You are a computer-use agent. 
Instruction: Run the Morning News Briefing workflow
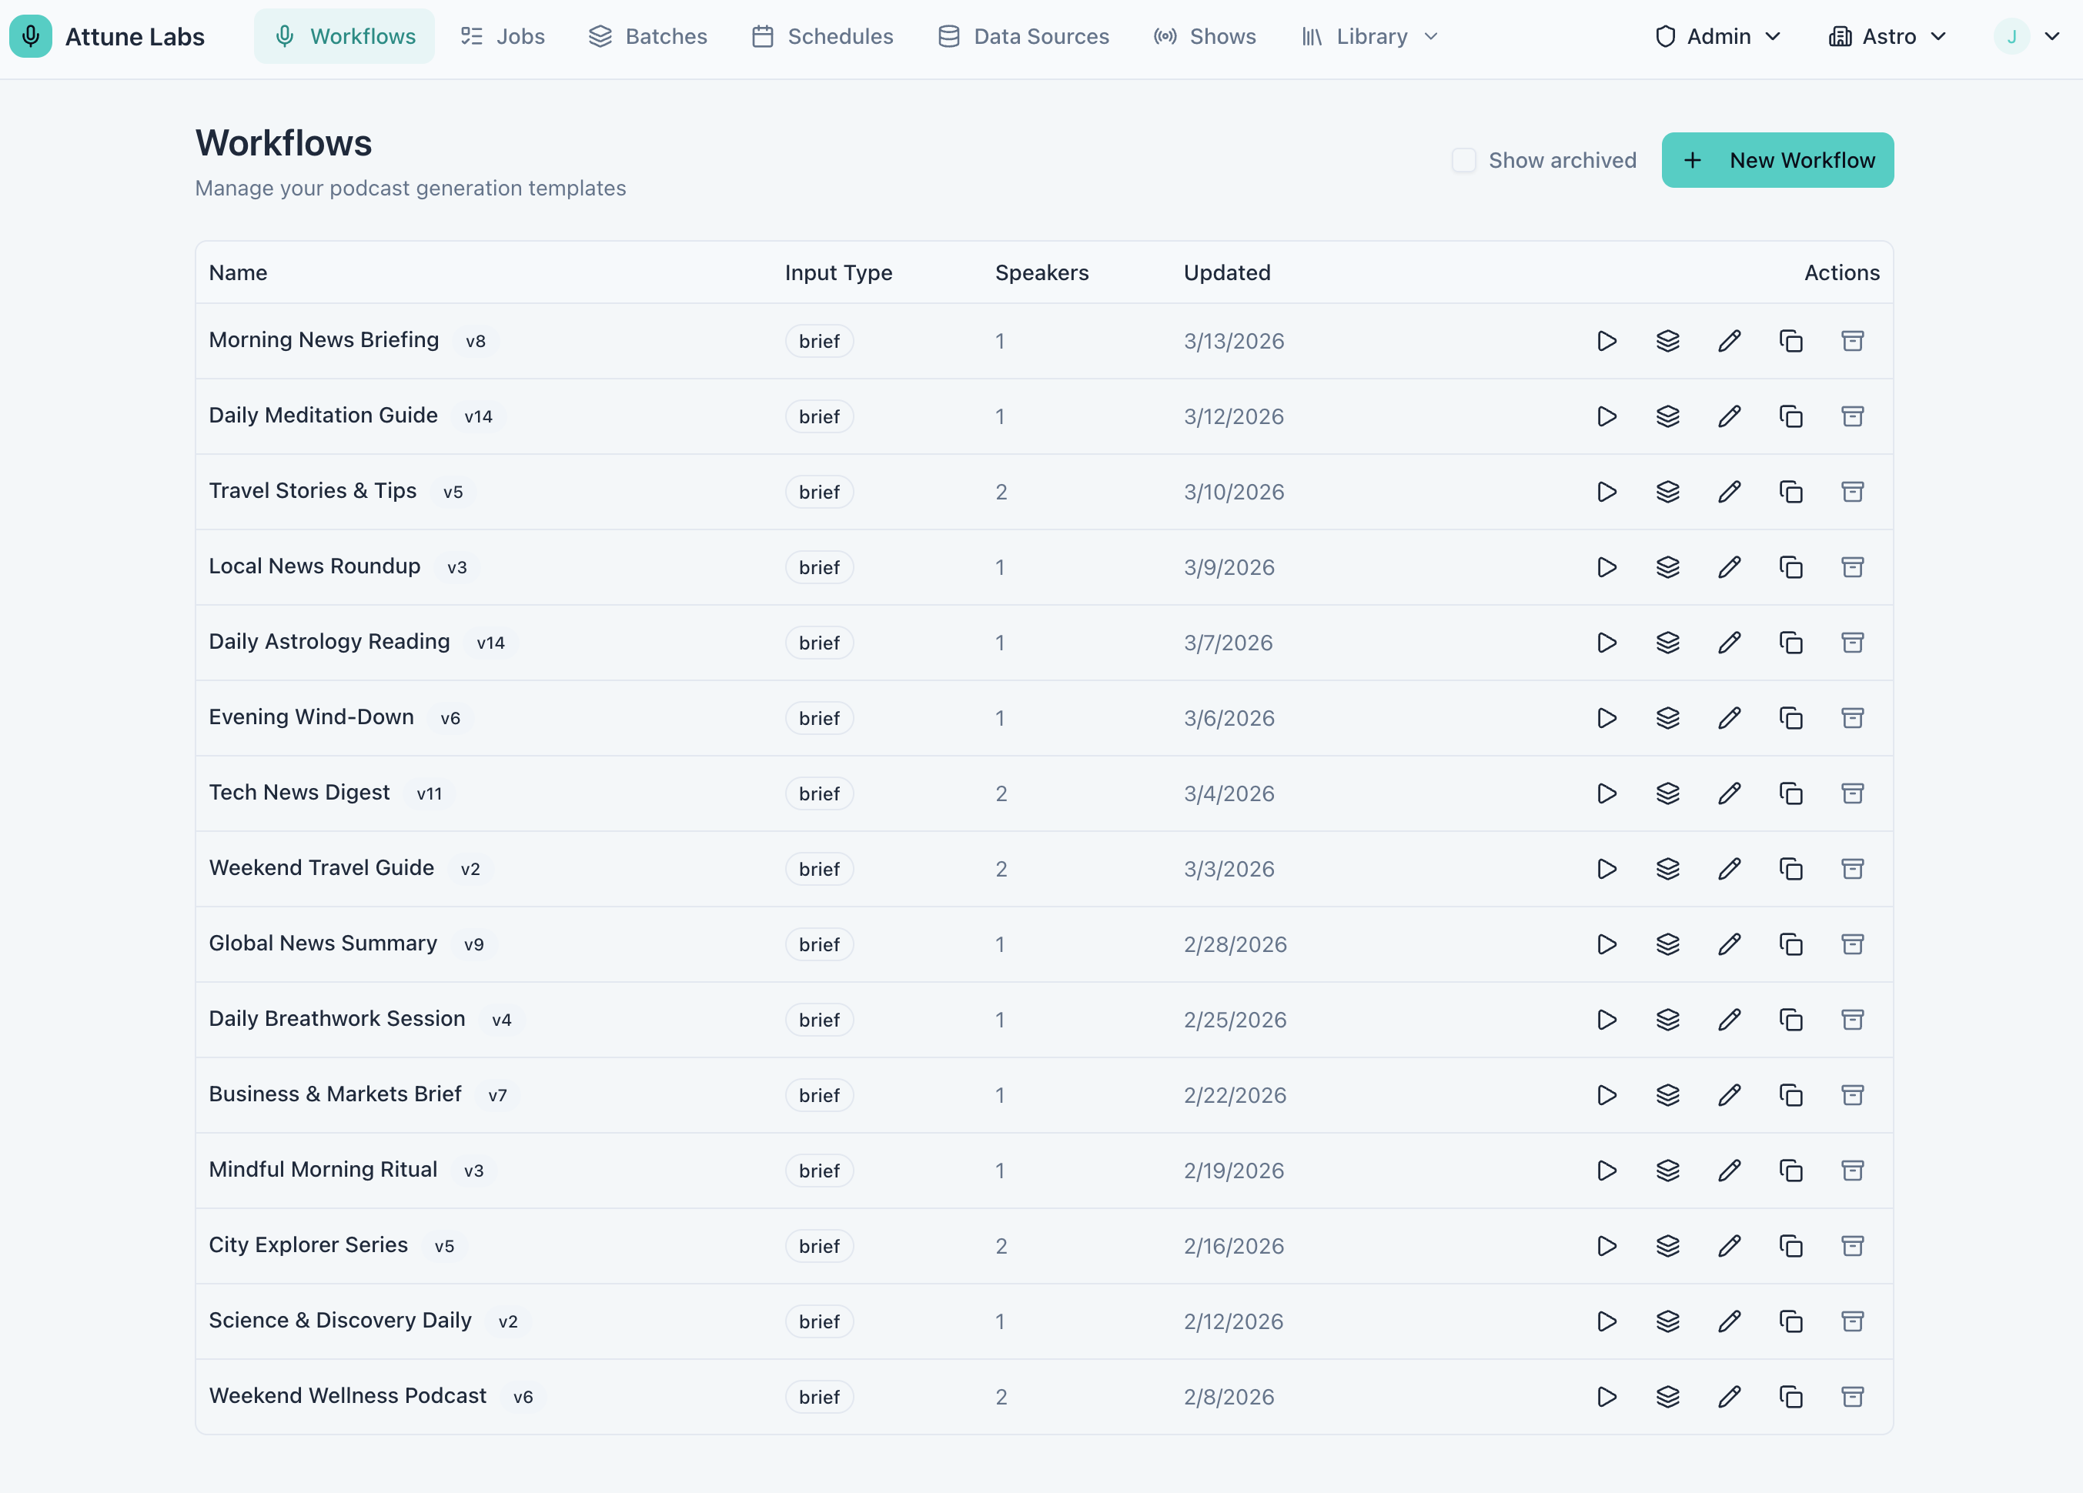(x=1607, y=341)
